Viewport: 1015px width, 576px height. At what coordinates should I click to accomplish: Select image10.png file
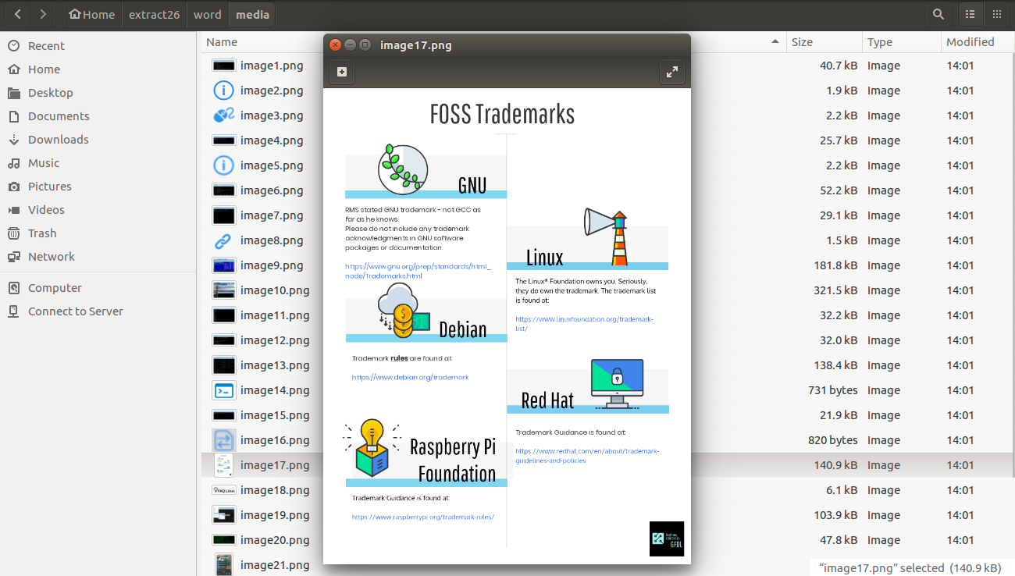(275, 290)
